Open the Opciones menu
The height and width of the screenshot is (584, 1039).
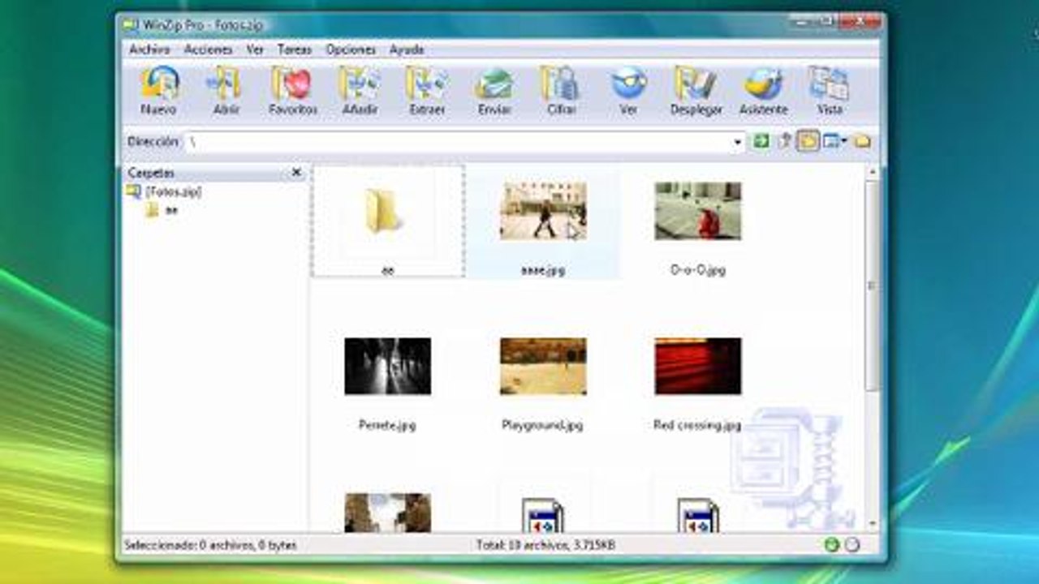pos(351,49)
